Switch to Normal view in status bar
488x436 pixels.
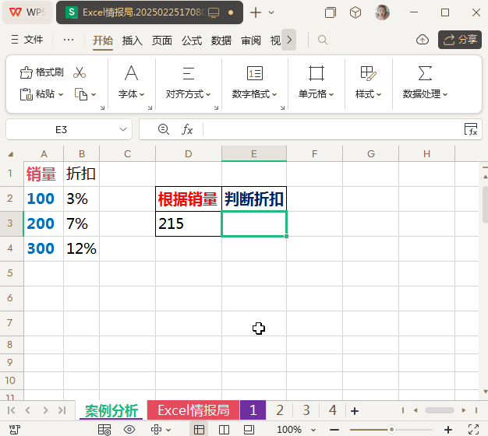coord(200,429)
